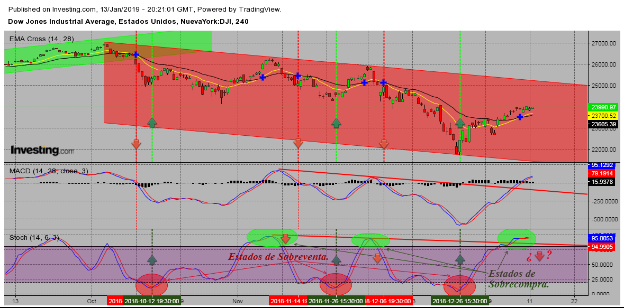This screenshot has height=308, width=624.
Task: Click the black 23605.39 EMA value label
Action: [602, 124]
